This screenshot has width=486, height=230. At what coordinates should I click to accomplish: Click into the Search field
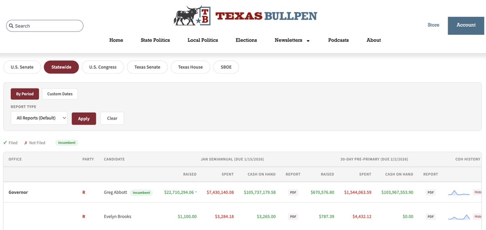45,26
